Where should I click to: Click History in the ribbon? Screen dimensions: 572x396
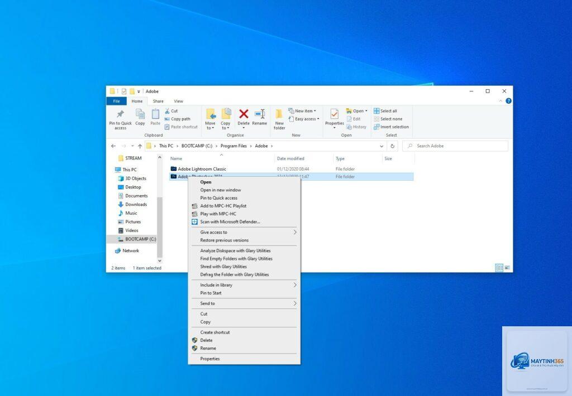point(356,127)
